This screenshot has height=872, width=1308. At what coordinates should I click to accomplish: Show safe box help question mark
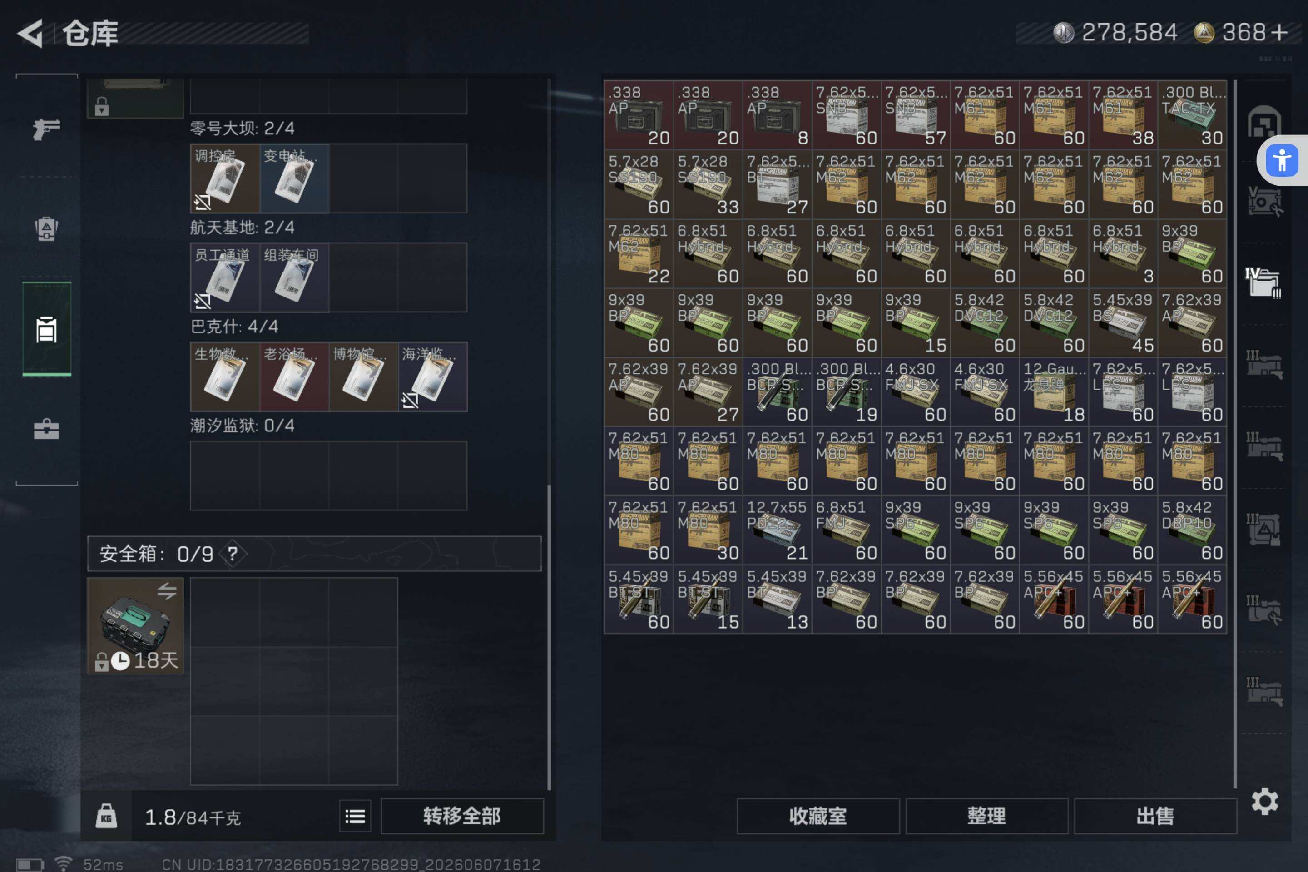click(233, 553)
